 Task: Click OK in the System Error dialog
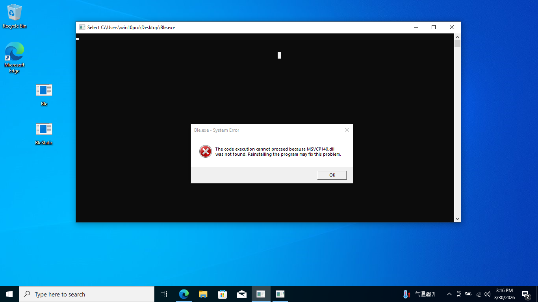pos(332,175)
